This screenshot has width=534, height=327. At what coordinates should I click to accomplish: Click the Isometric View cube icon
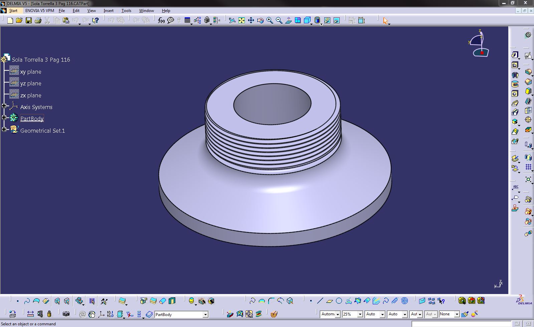pos(307,21)
